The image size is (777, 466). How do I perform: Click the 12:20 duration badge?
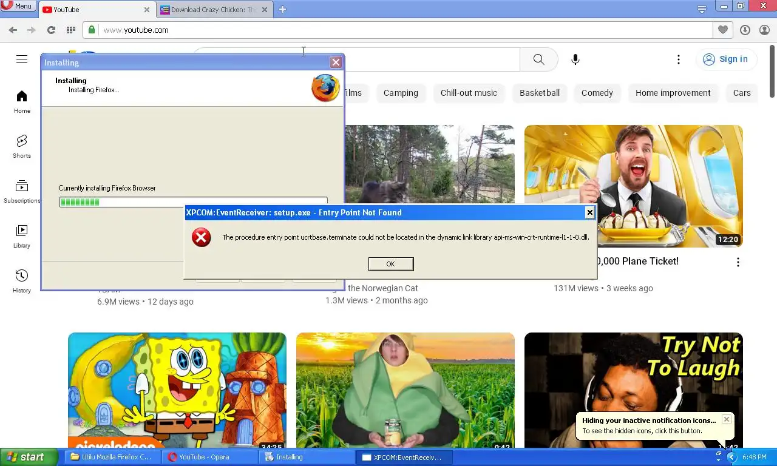click(728, 240)
